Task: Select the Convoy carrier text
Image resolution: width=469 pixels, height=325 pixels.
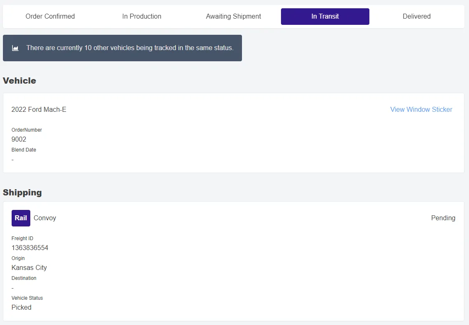Action: (x=45, y=218)
